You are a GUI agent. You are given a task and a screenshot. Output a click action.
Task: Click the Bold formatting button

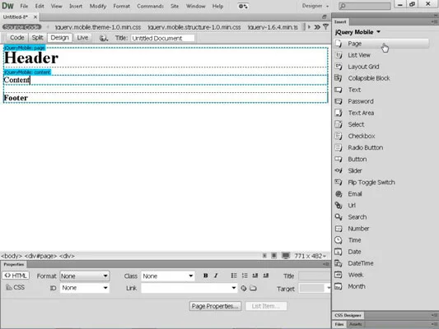206,276
